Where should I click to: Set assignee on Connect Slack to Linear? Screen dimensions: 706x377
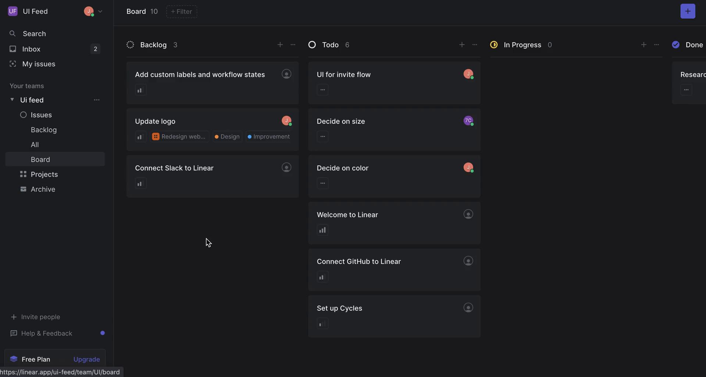(x=286, y=167)
